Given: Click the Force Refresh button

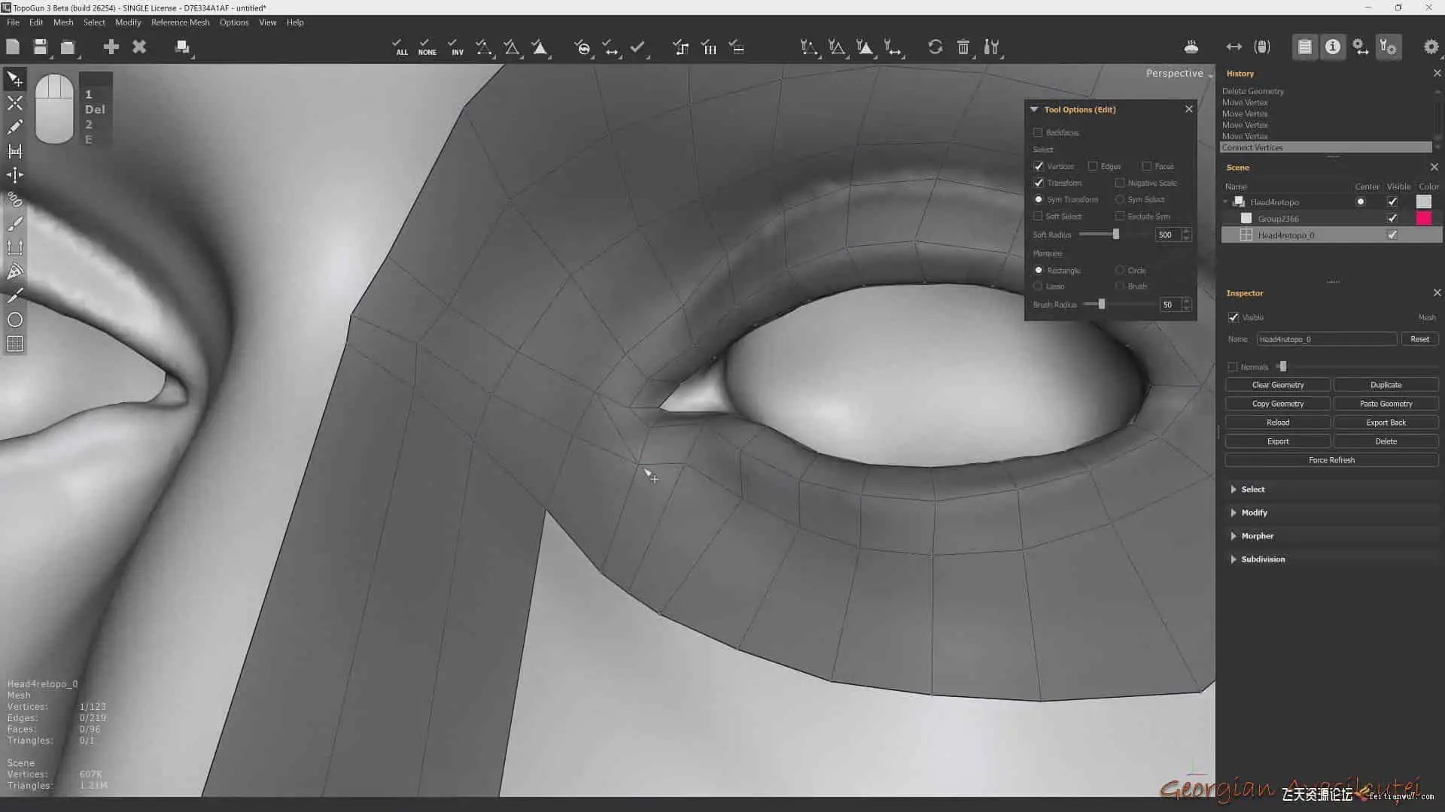Looking at the screenshot, I should point(1331,460).
